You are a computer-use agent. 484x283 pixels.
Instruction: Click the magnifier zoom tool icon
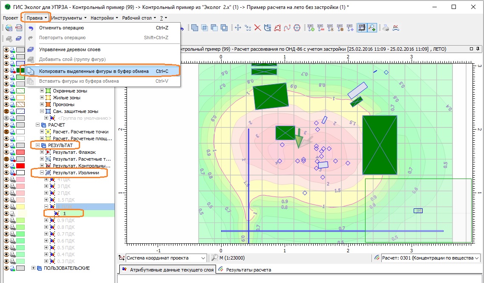point(372,28)
